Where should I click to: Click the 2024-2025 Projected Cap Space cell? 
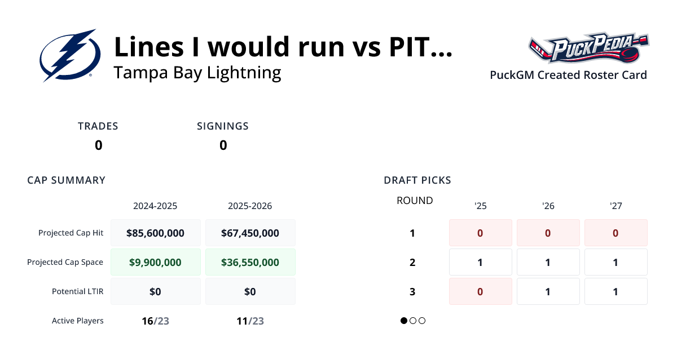[155, 262]
